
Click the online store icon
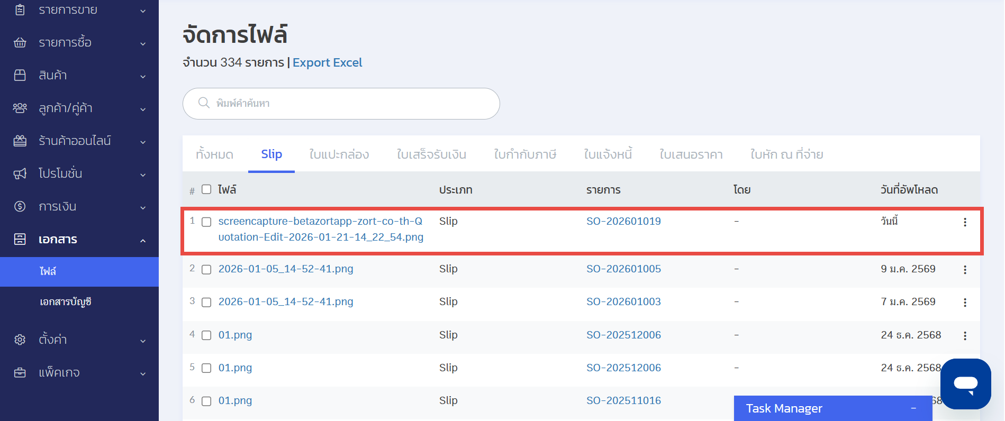point(20,141)
